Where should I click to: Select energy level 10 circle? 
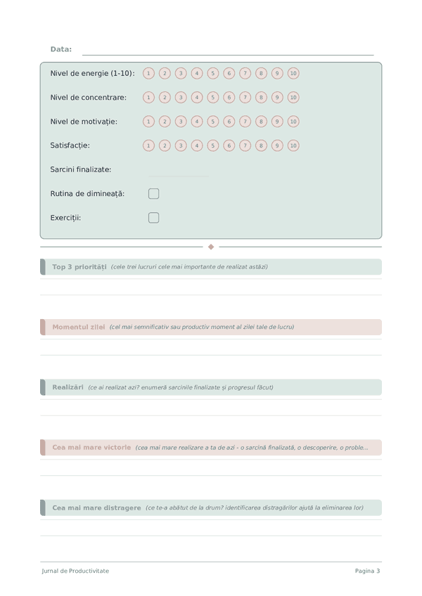click(293, 73)
